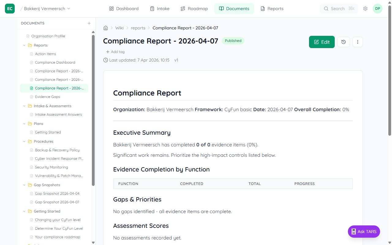Navigate using the breadcrumb home icon
The height and width of the screenshot is (245, 392).
point(105,28)
